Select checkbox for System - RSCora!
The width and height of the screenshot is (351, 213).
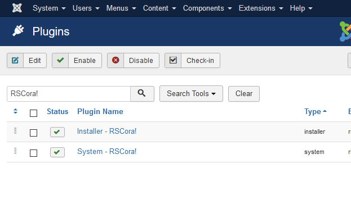coord(33,153)
